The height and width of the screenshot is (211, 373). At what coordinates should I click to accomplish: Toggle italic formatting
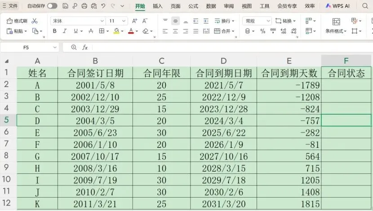click(65, 31)
